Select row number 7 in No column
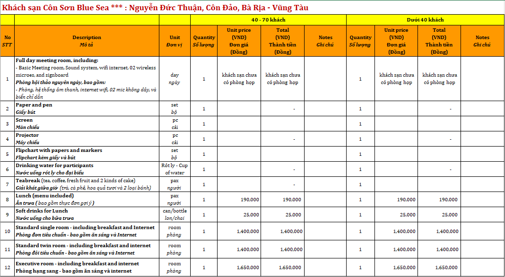Image resolution: width=505 pixels, height=277 pixels. click(7, 184)
